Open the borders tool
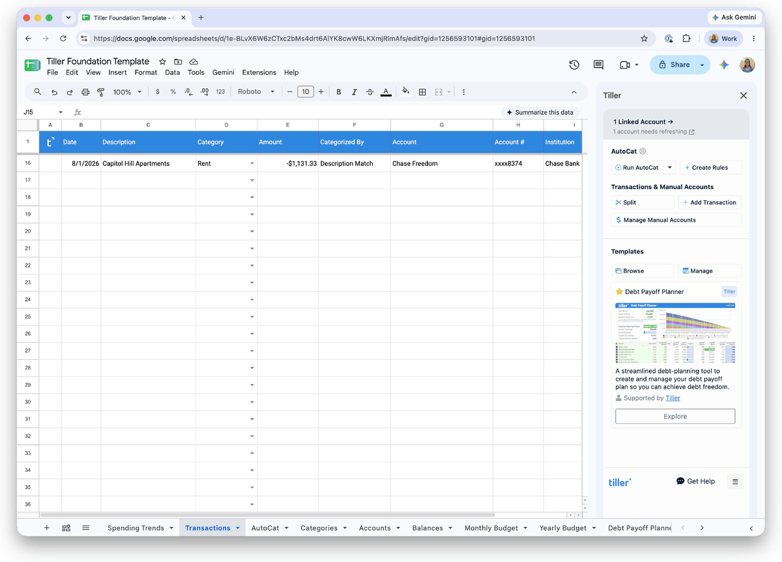 point(422,92)
